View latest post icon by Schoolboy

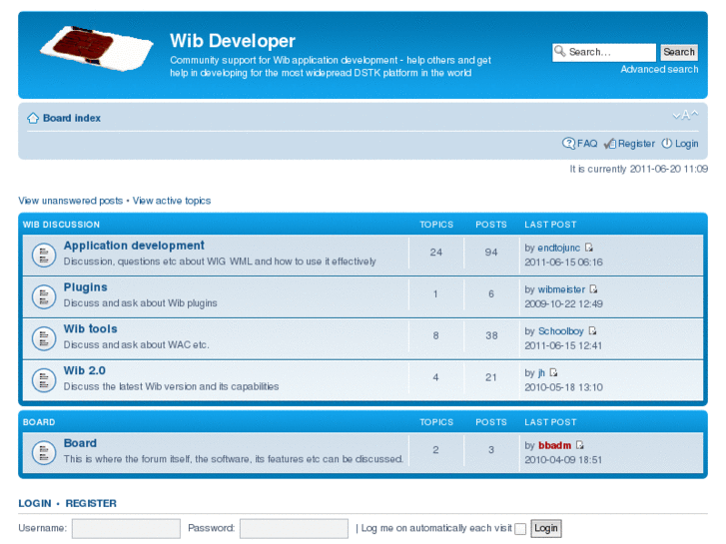click(x=592, y=331)
